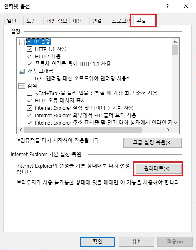The height and width of the screenshot is (250, 196).
Task: Check the Ctrl+Tab 최근 순서 사용 option
Action: pyautogui.click(x=29, y=93)
